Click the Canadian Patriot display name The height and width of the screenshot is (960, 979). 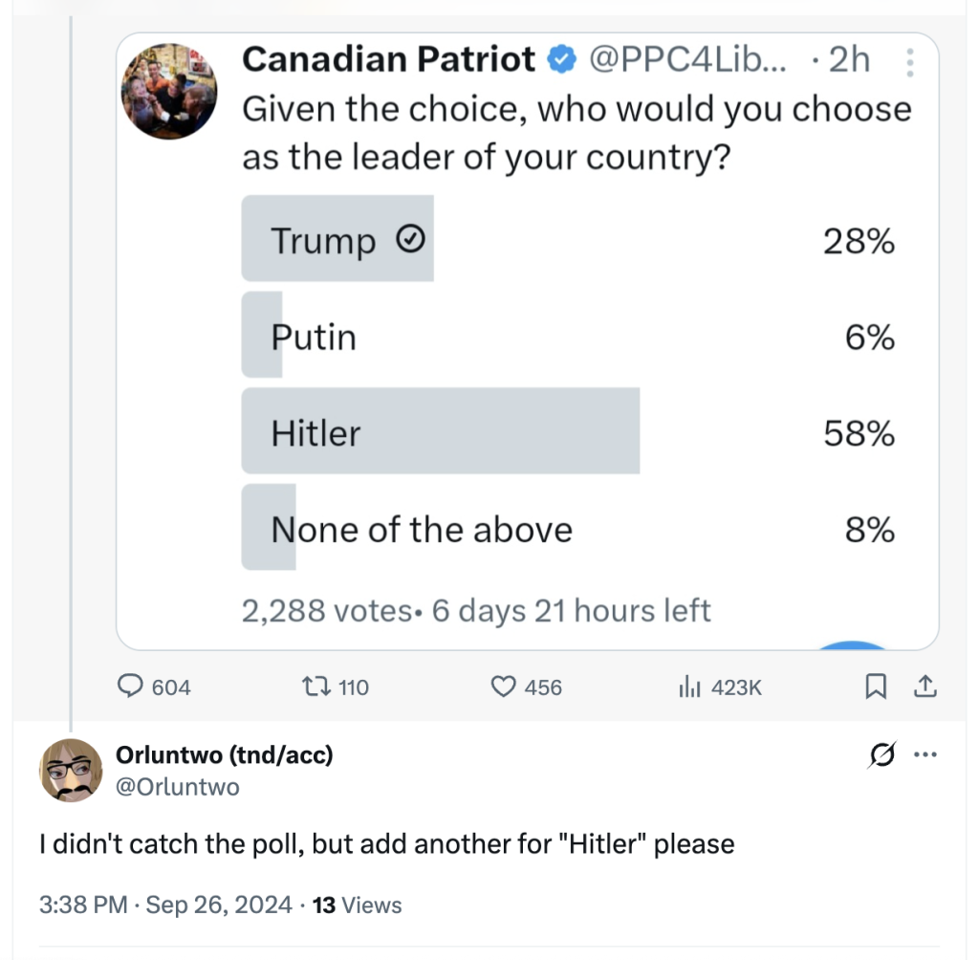point(388,59)
